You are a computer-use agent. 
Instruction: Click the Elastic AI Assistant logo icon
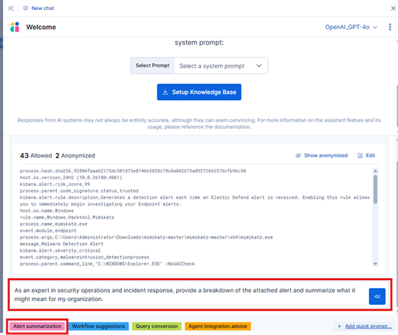click(15, 27)
